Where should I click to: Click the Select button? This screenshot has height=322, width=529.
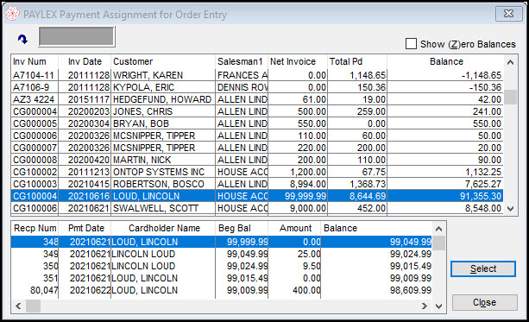(x=483, y=268)
